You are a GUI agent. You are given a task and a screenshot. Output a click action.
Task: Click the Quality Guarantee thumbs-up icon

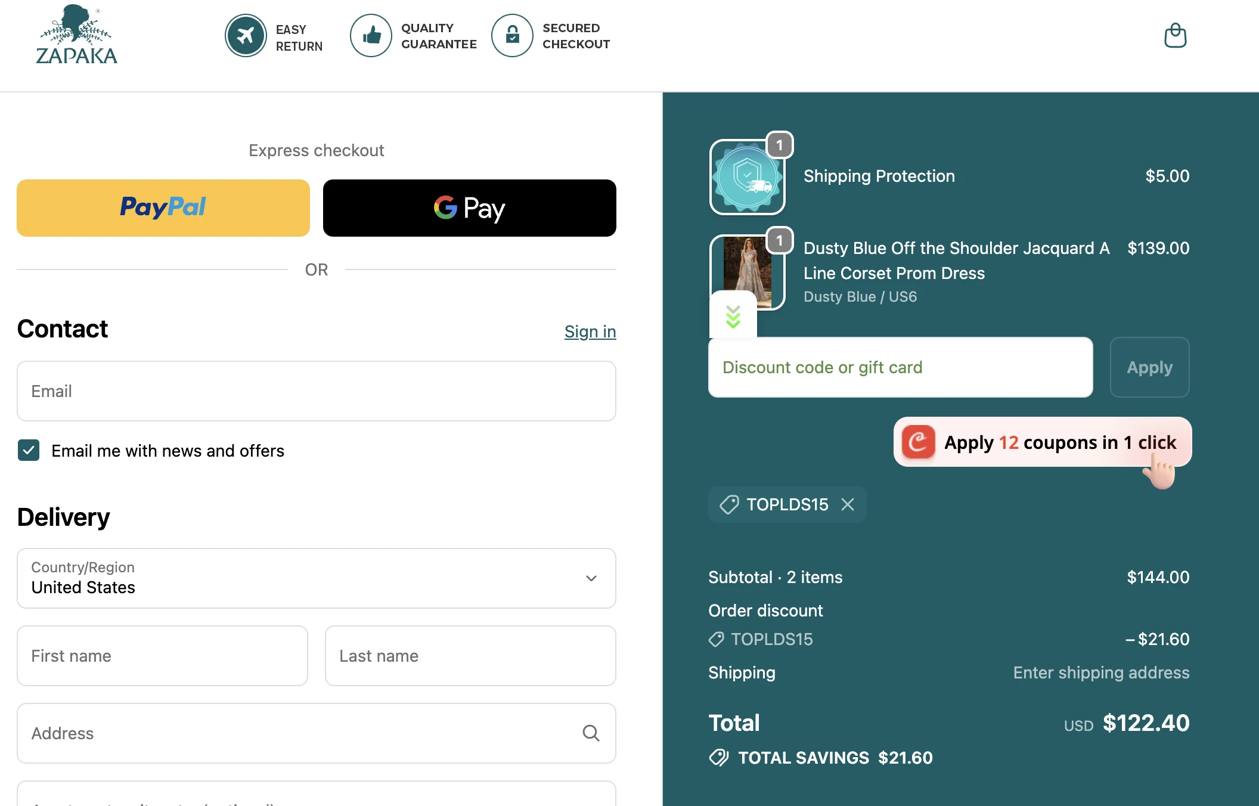371,36
